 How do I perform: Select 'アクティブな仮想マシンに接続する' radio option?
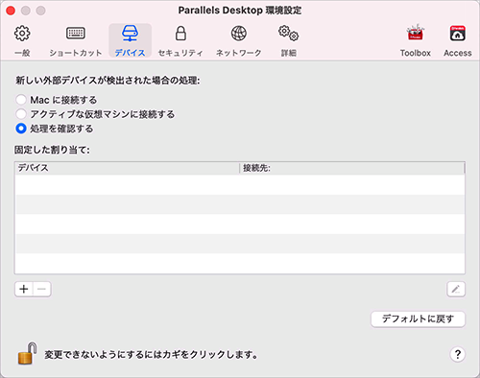pos(21,114)
